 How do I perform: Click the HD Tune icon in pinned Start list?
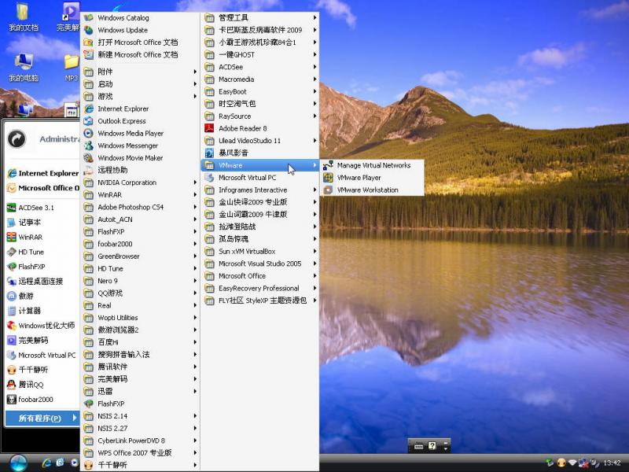point(12,252)
